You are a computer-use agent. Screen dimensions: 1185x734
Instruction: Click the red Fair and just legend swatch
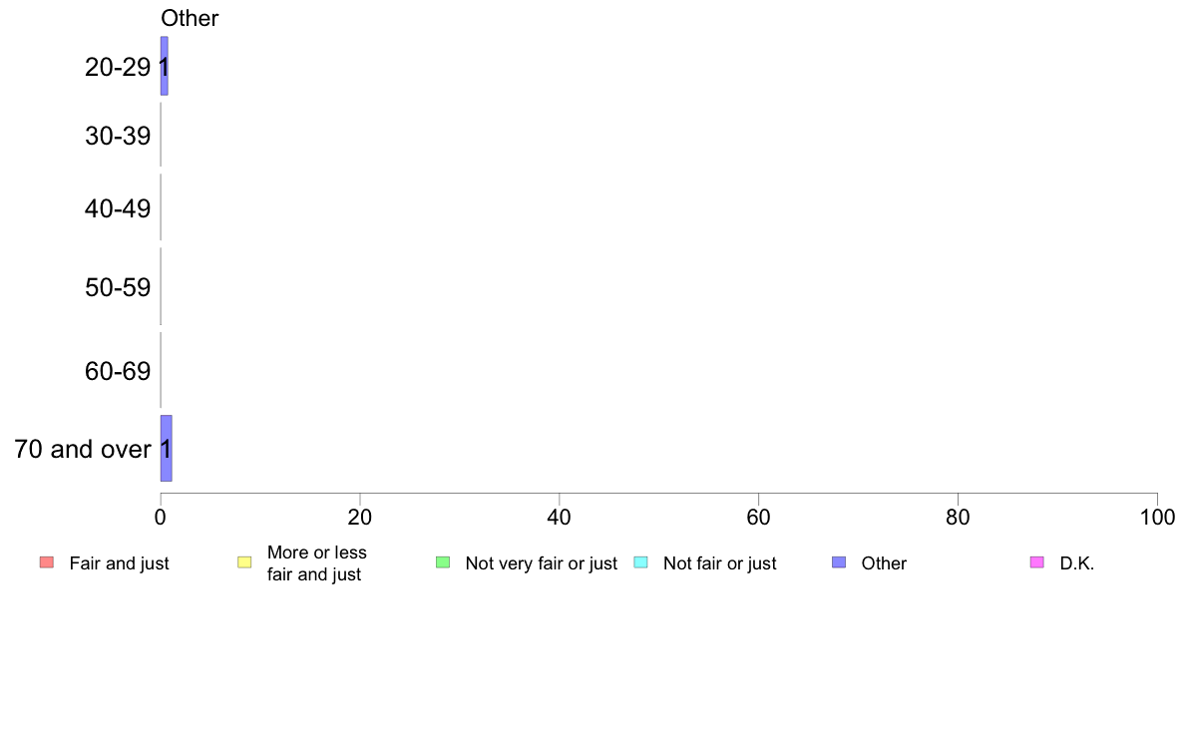[x=47, y=562]
